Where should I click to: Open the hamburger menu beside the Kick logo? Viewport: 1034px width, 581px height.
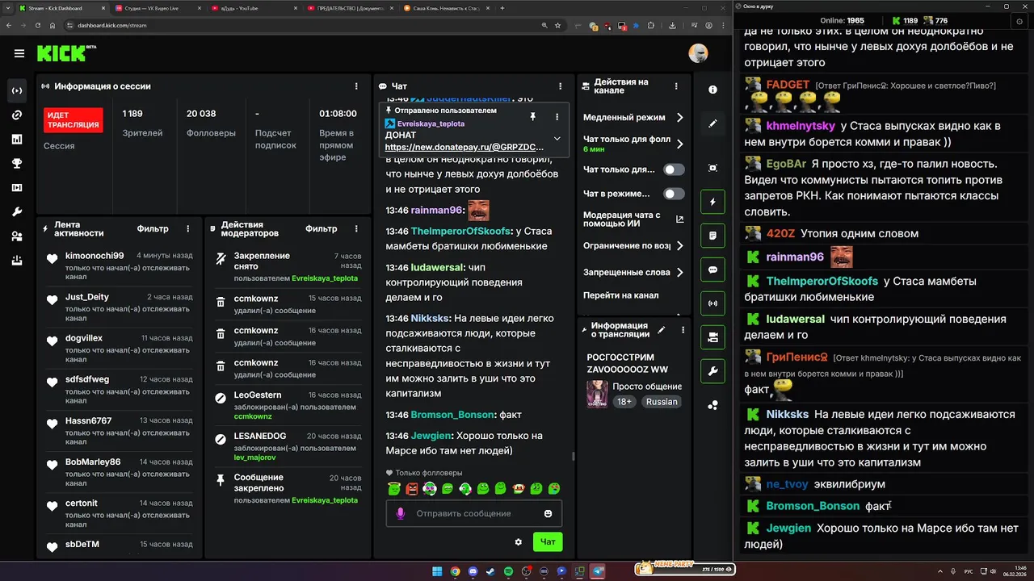coord(19,54)
